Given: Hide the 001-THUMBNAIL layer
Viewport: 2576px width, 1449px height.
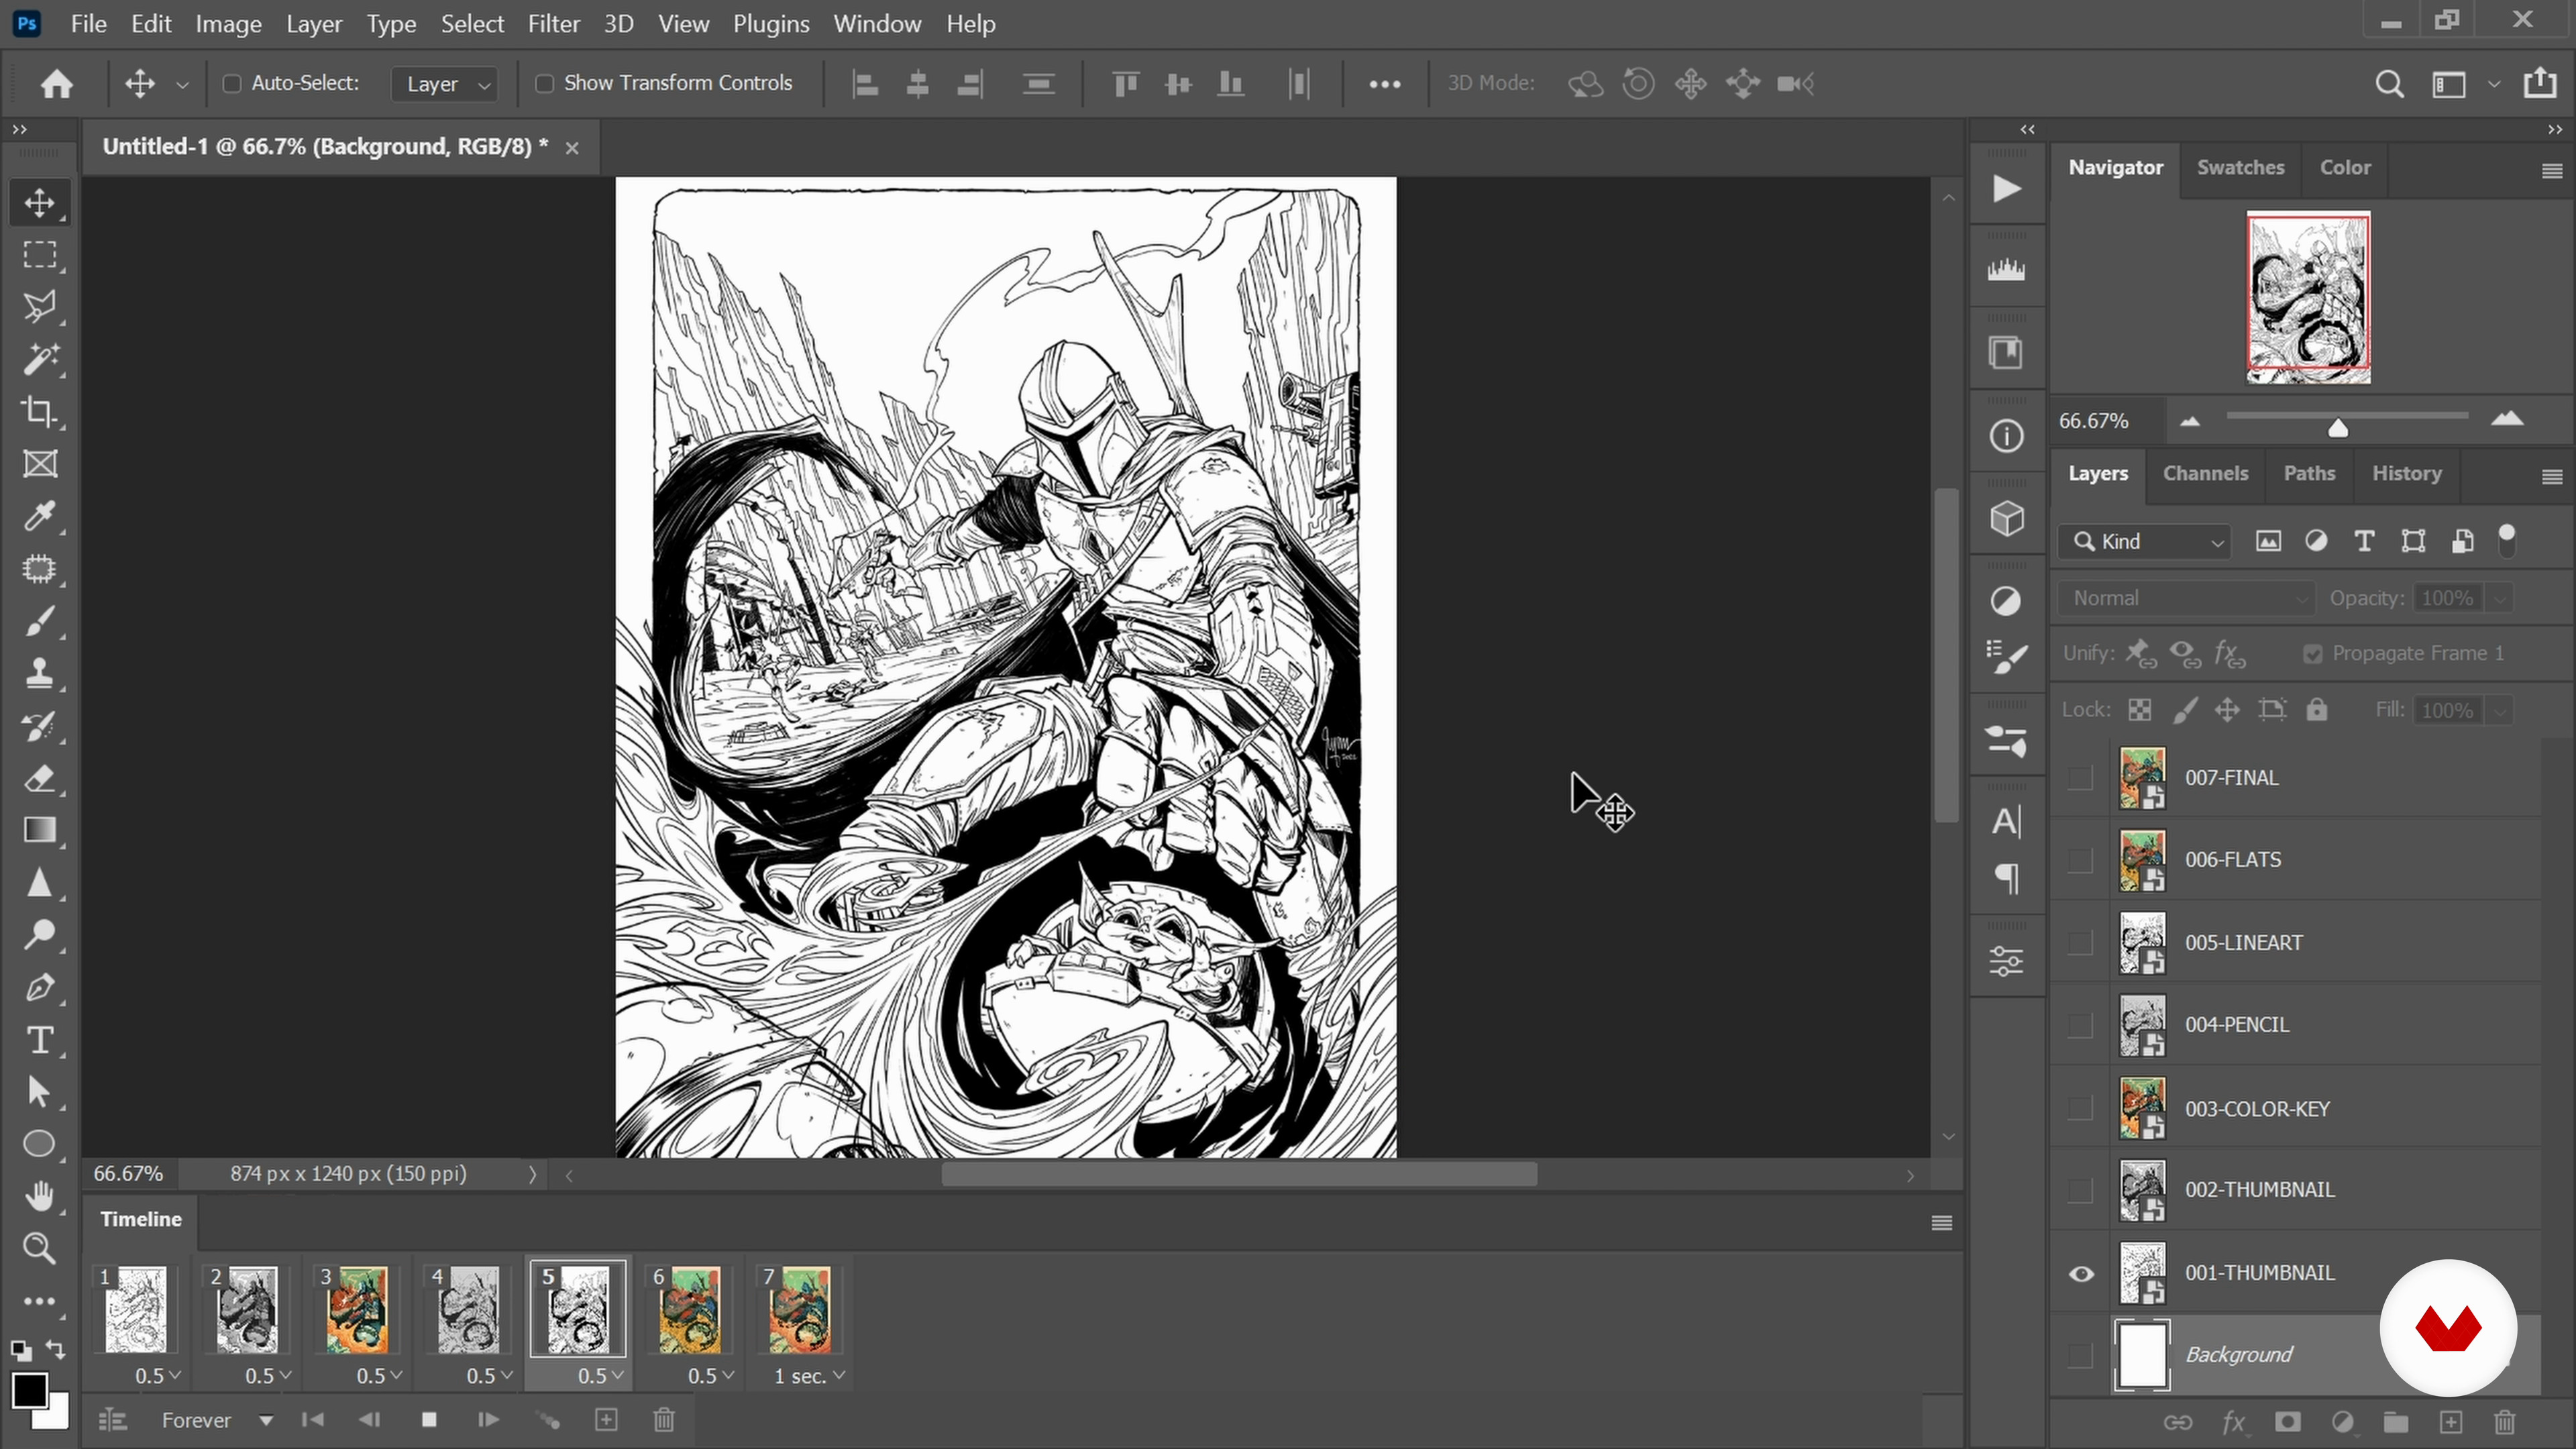Looking at the screenshot, I should (x=2081, y=1274).
